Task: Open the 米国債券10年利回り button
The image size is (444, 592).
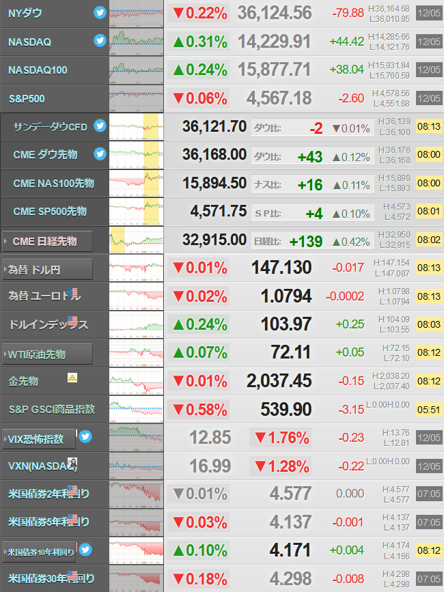Action: (39, 552)
